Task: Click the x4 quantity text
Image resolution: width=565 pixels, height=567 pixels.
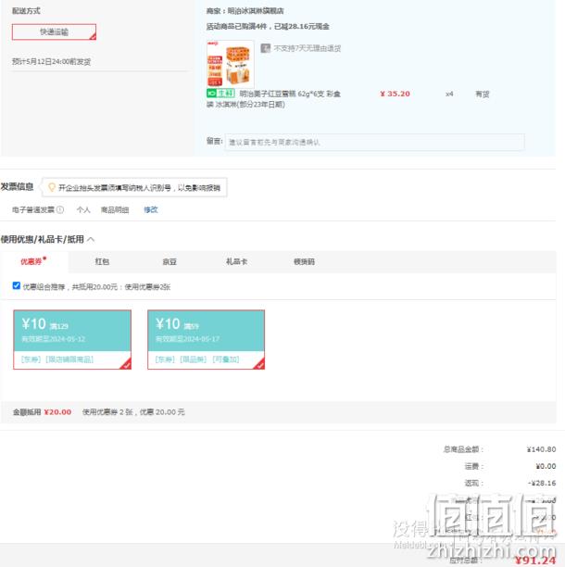Action: click(449, 94)
